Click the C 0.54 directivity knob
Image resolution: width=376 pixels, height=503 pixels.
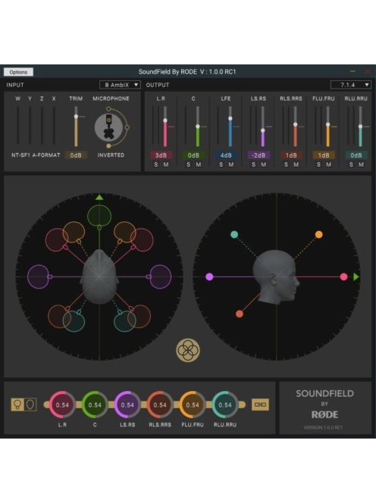(95, 405)
